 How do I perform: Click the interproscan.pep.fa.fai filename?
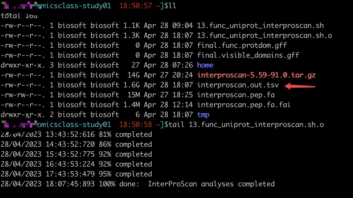[x=244, y=105]
